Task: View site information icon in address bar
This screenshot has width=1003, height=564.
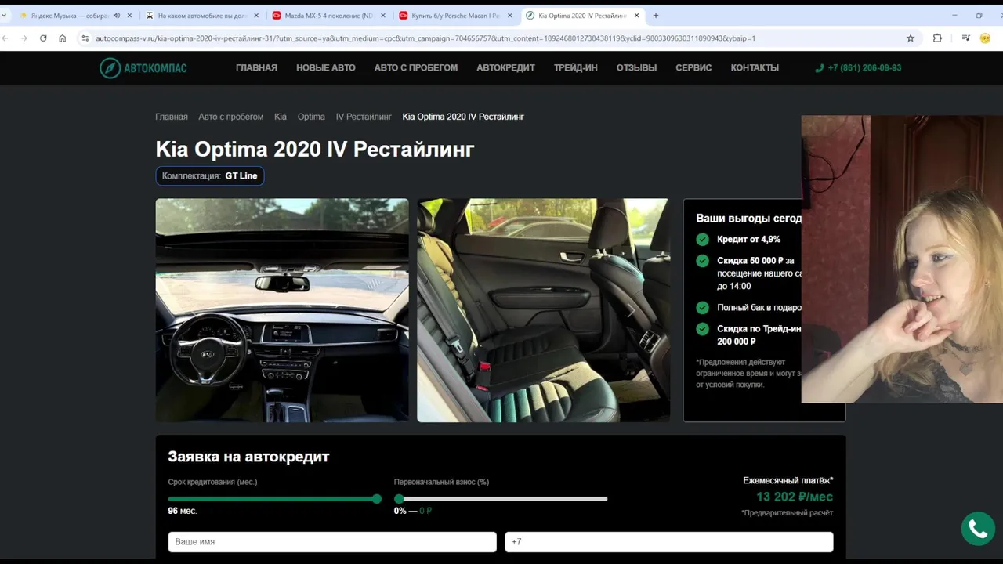Action: click(x=85, y=38)
